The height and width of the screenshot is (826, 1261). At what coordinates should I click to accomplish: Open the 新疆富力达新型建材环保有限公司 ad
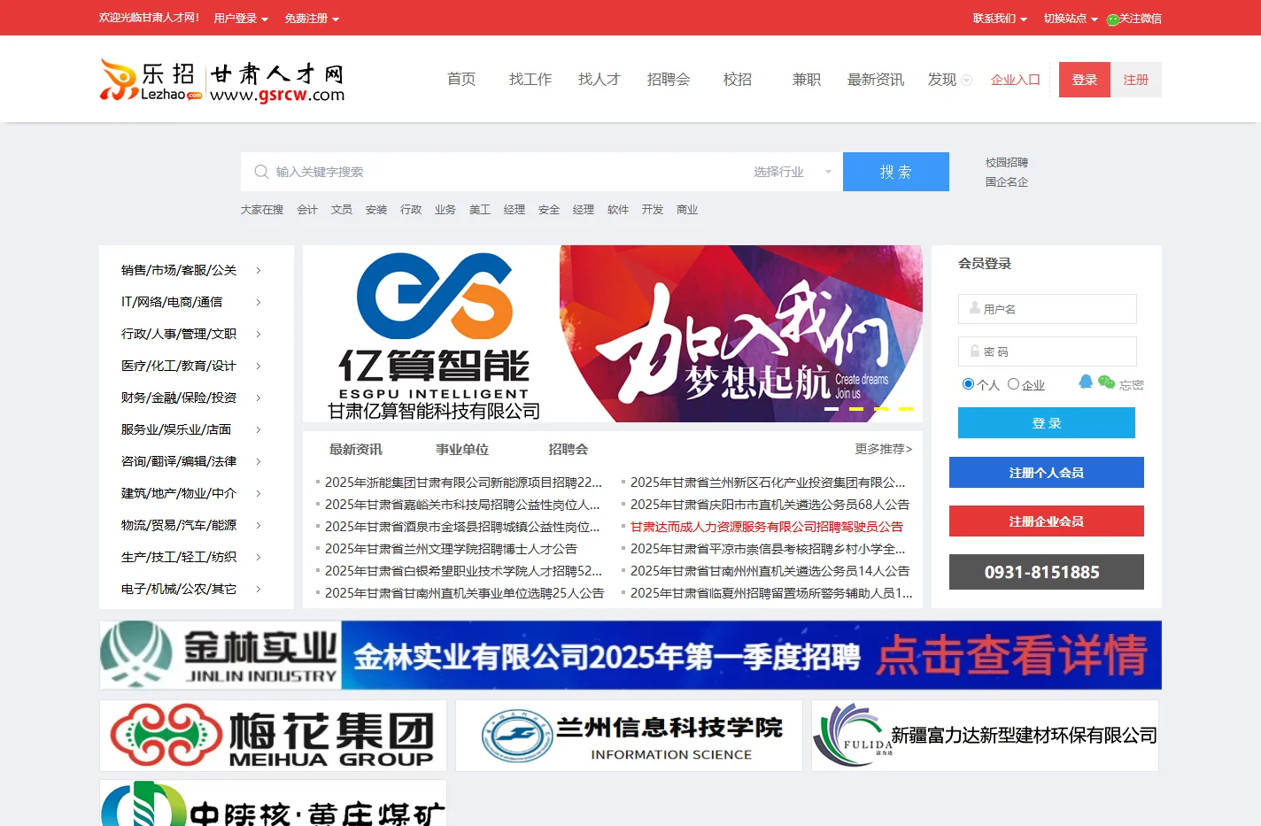coord(985,736)
